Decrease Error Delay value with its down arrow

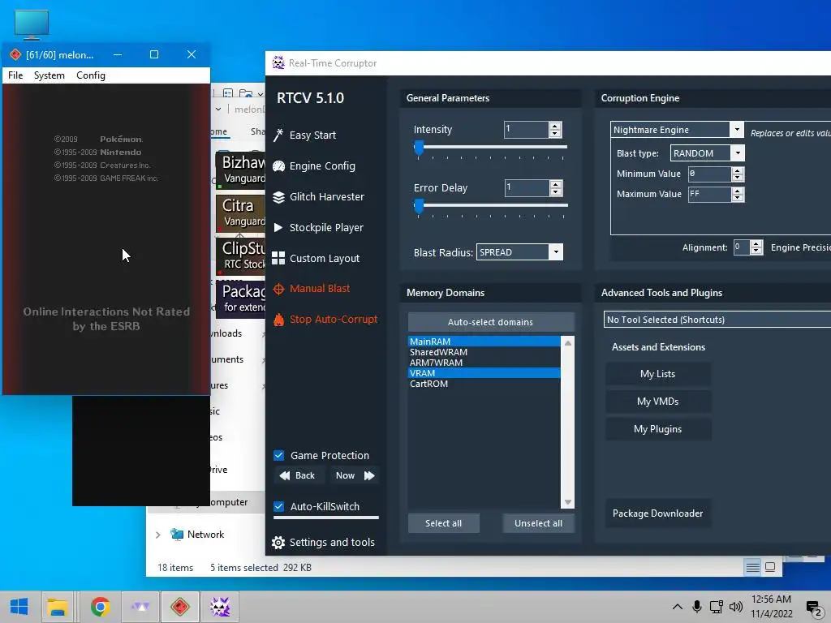click(x=556, y=191)
